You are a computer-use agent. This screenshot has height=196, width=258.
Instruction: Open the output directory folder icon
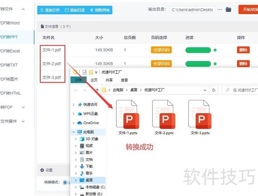[x=228, y=10]
